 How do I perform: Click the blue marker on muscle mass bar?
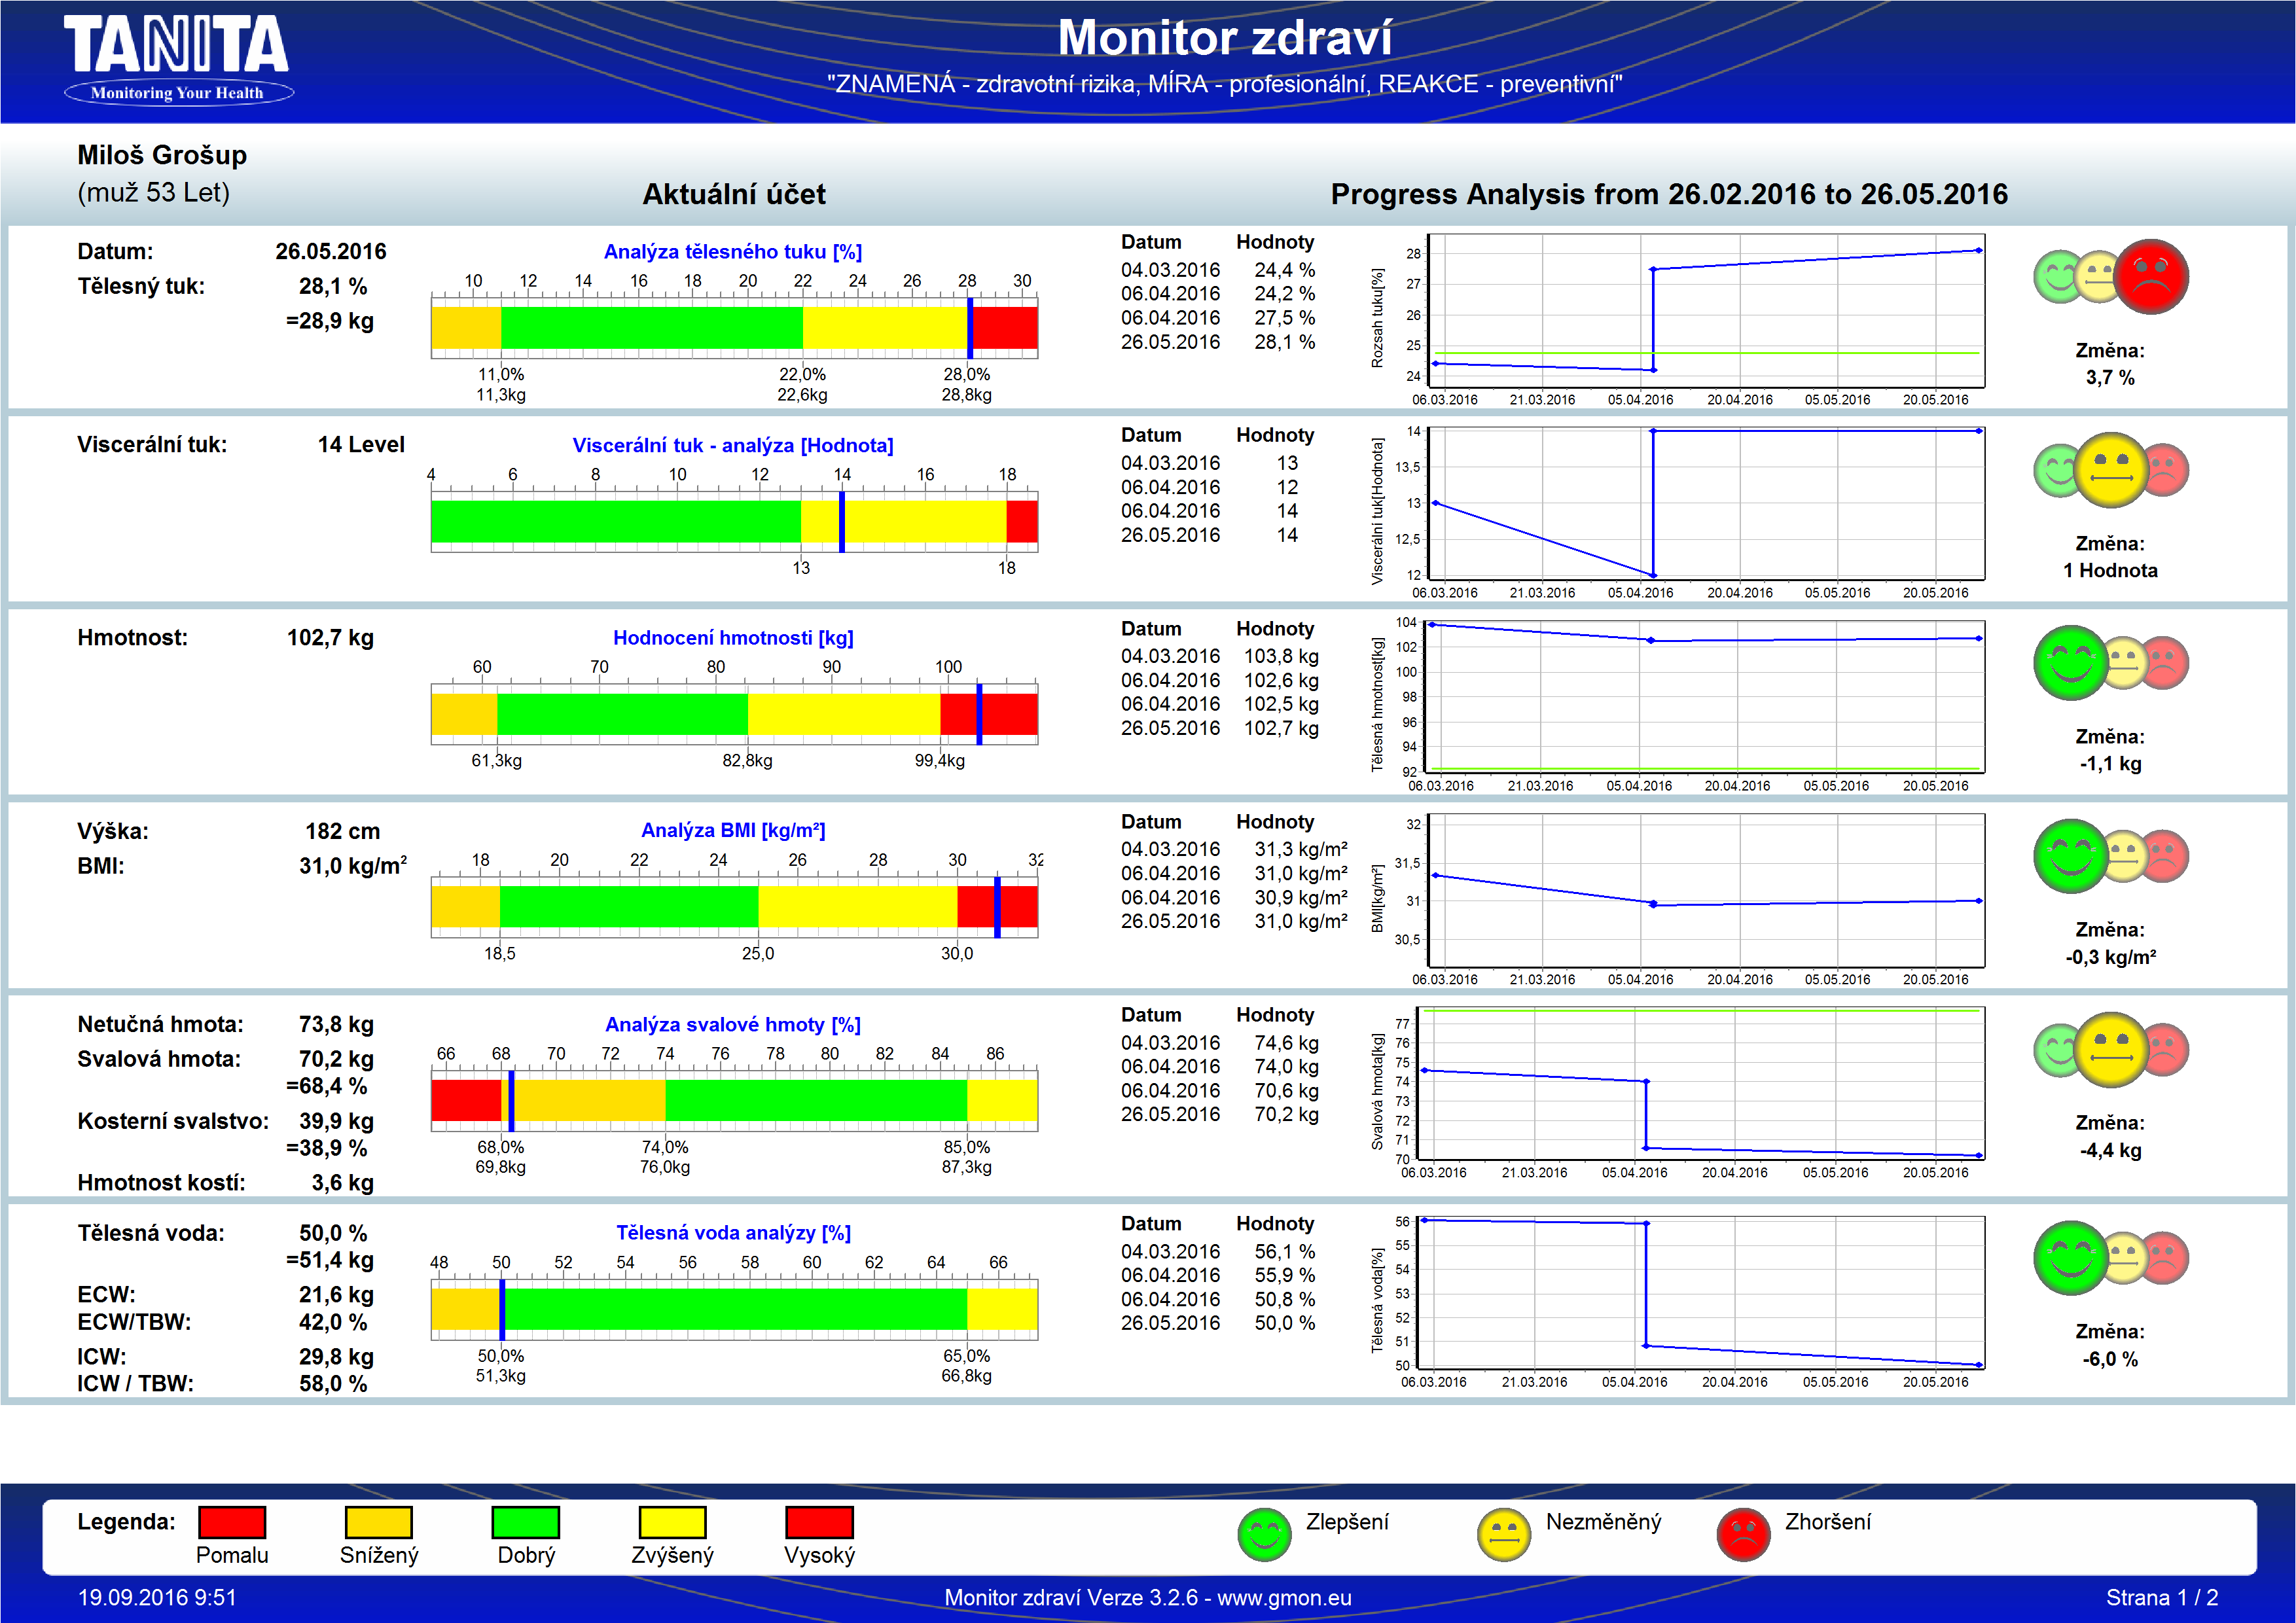click(x=511, y=1100)
